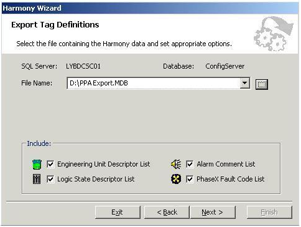
Task: Click the ConfigServer database value
Action: coord(225,66)
